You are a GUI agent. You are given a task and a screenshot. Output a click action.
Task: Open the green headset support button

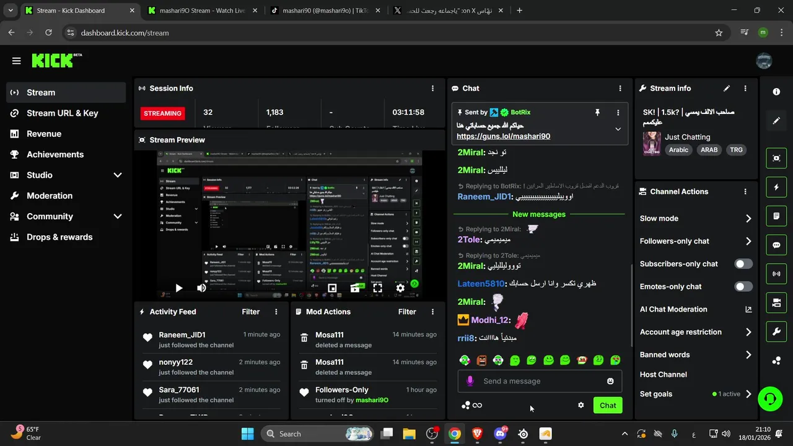(x=770, y=398)
